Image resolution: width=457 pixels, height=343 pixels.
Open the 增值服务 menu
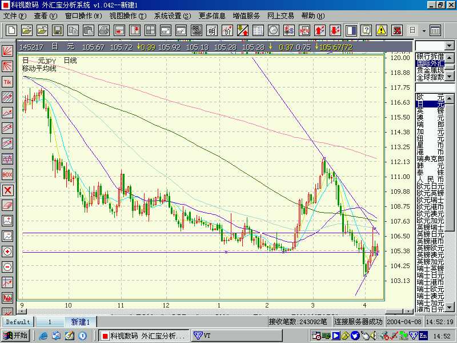coord(246,16)
